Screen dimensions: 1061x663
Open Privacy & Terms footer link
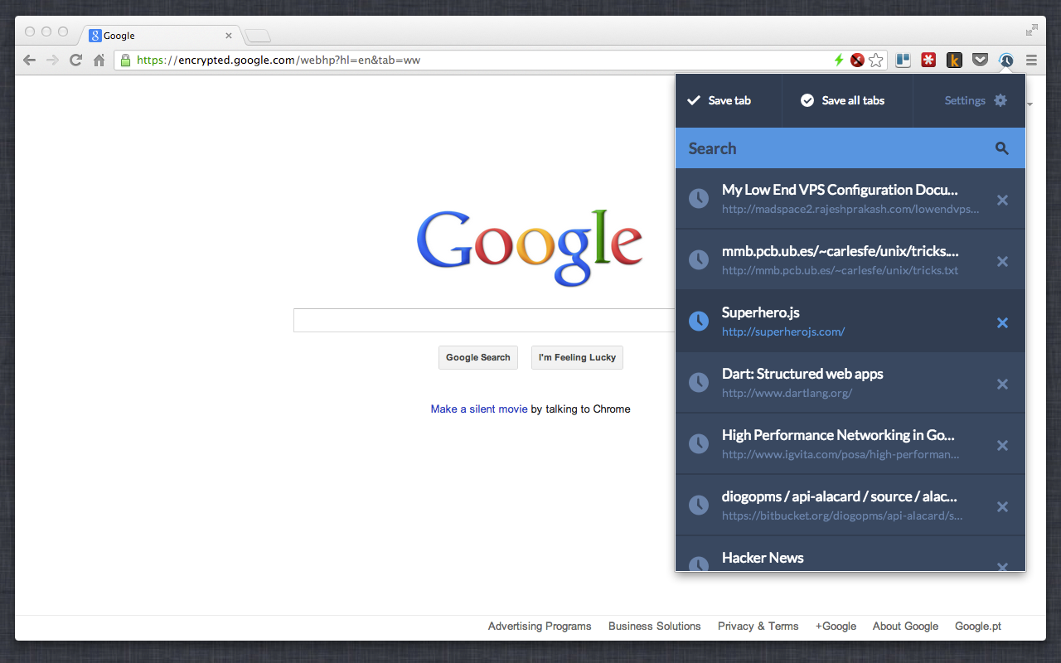[758, 626]
